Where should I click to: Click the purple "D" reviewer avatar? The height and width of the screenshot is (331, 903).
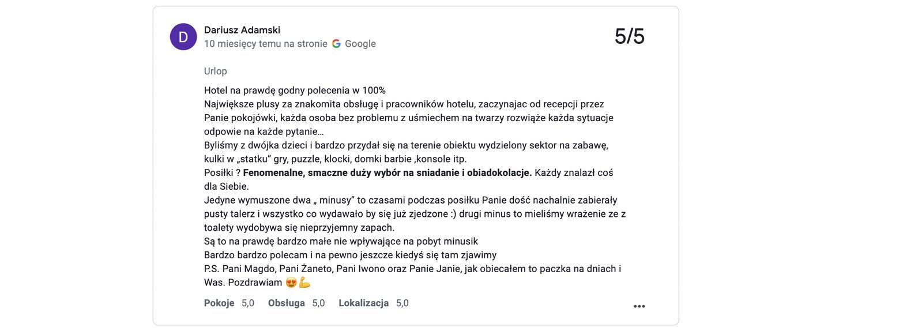click(x=183, y=37)
